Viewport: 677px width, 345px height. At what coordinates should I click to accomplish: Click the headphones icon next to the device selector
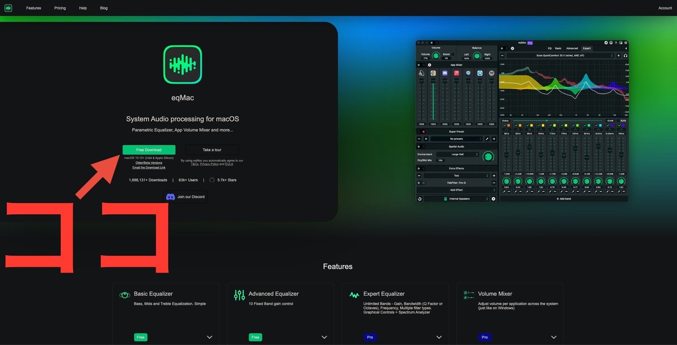tap(625, 55)
